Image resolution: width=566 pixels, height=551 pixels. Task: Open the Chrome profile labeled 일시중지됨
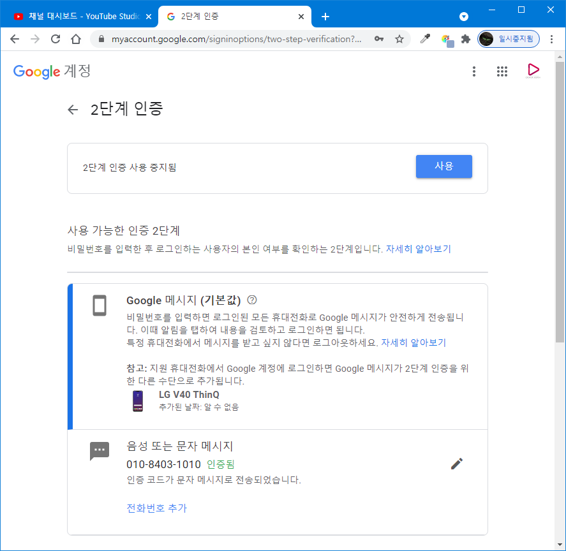tap(508, 39)
